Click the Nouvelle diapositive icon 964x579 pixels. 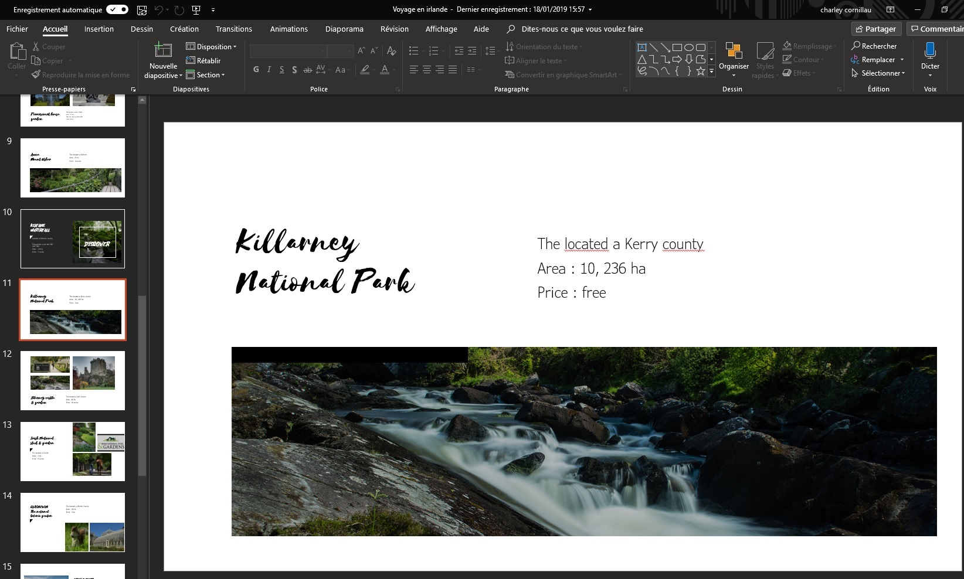click(x=163, y=51)
